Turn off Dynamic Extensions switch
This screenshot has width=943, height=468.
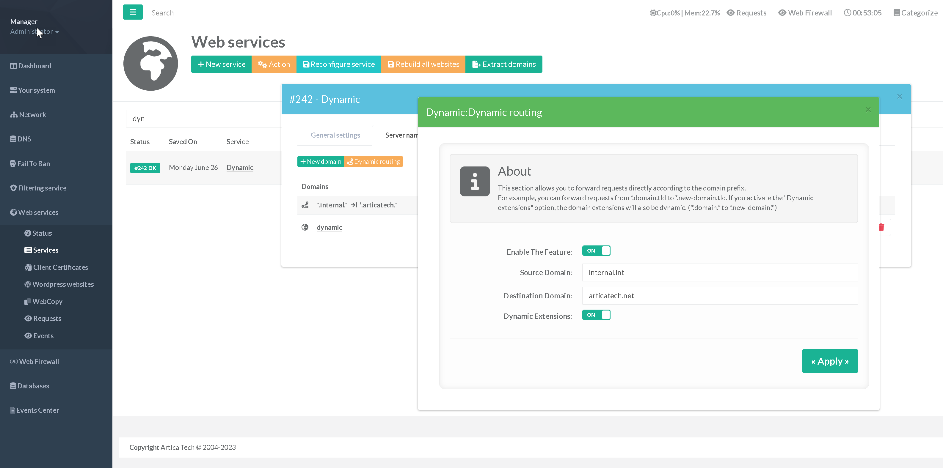[x=596, y=315]
